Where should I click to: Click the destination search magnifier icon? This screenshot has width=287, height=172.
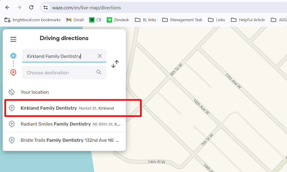coord(99,72)
